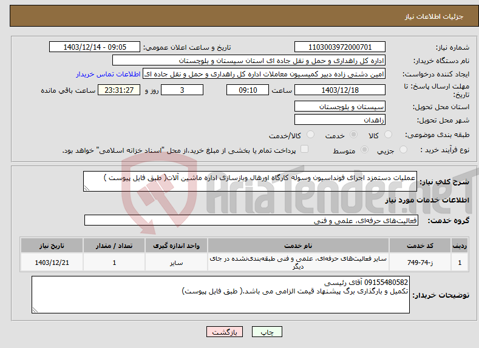Click the resize handle of description textarea

tap(86, 188)
